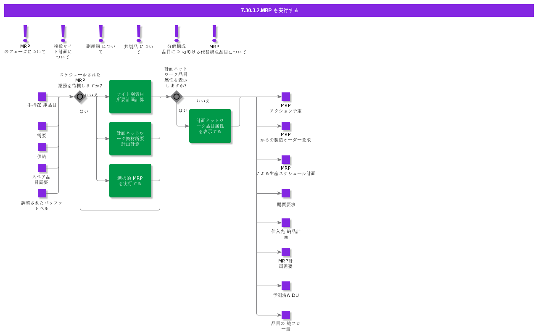Click the 副産物について exclamation icon

(x=101, y=34)
